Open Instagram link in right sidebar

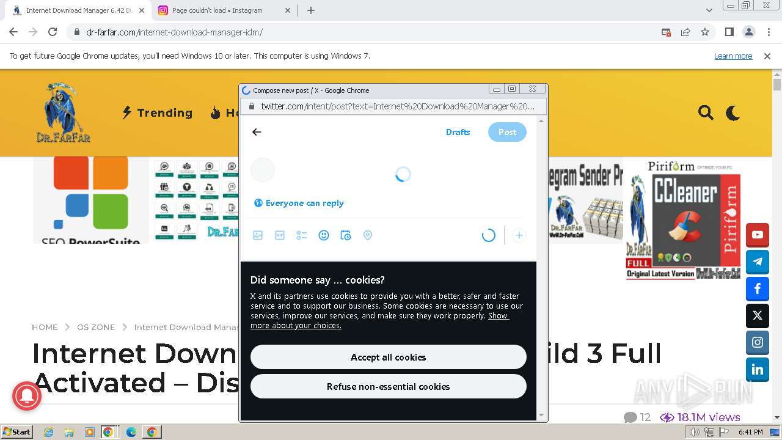[x=758, y=343]
